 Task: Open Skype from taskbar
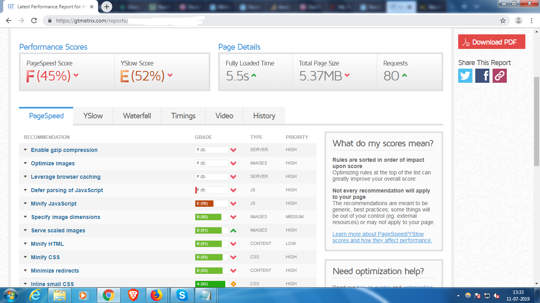coord(182,295)
